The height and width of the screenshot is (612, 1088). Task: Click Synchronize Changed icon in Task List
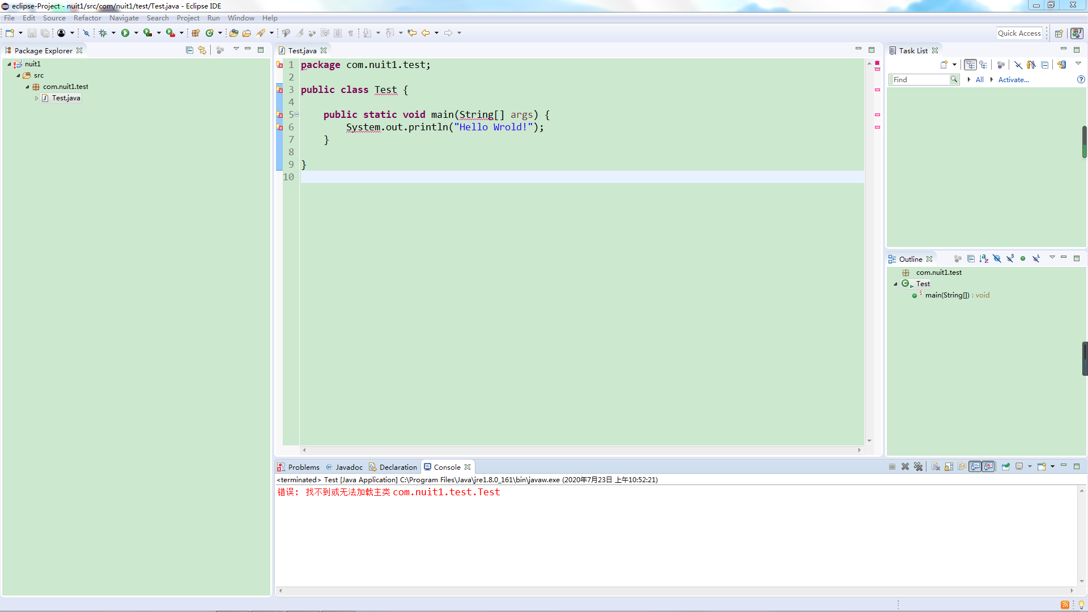tap(1062, 65)
